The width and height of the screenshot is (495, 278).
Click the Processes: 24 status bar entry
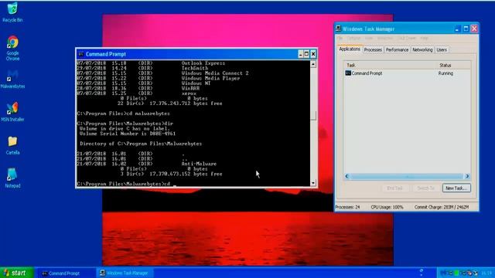(x=347, y=207)
